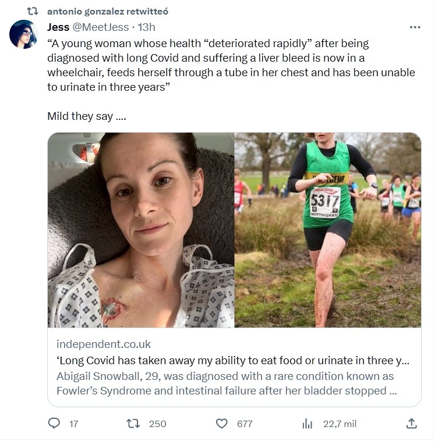Image resolution: width=438 pixels, height=441 pixels.
Task: Open the three-dot more options menu
Action: point(415,27)
